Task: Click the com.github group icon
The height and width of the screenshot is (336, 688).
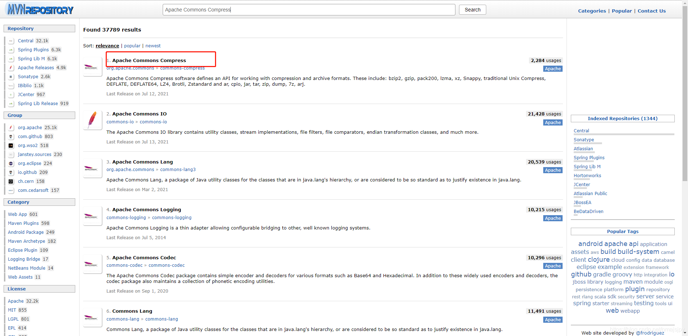Action: tap(11, 137)
